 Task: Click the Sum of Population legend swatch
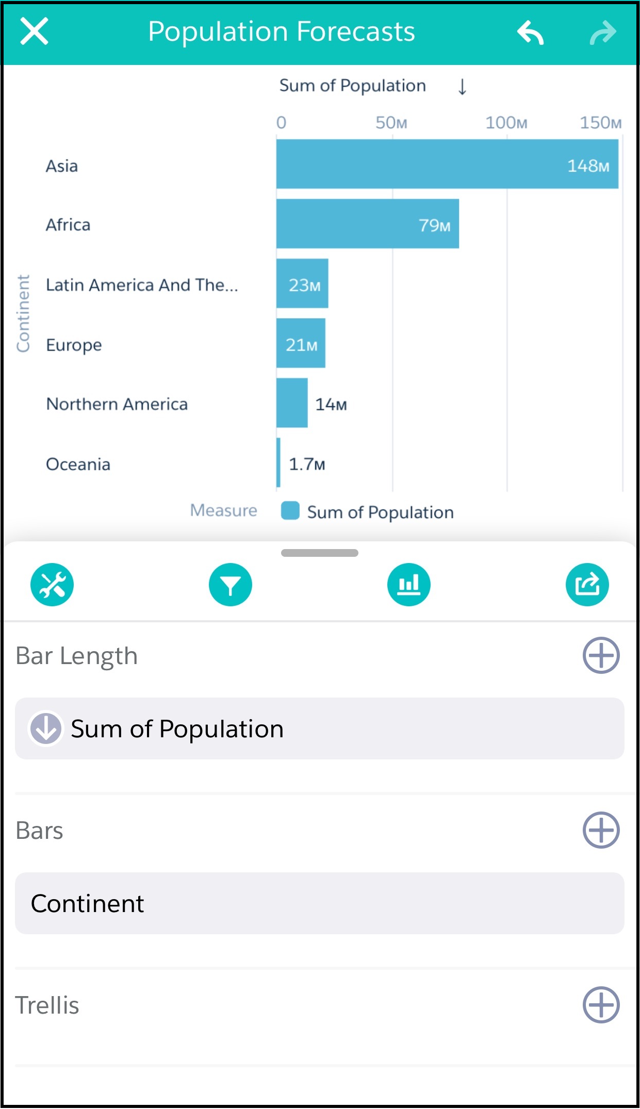pyautogui.click(x=290, y=511)
